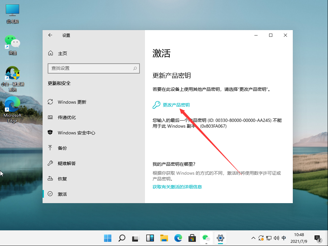Switch input method via 中 indicator
This screenshot has width=328, height=246.
[x=284, y=238]
